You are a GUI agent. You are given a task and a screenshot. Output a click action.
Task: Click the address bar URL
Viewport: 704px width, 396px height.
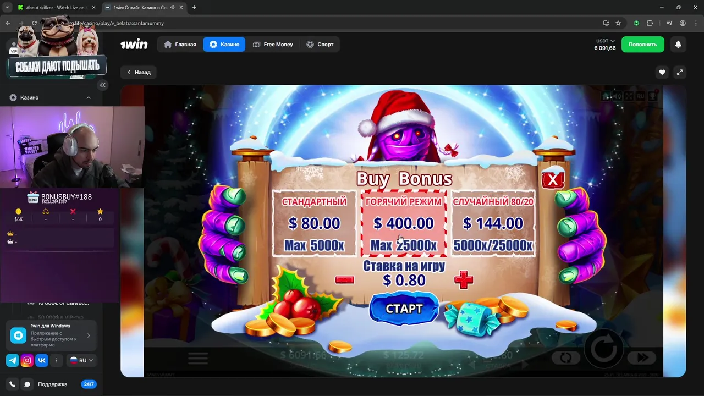tap(117, 23)
